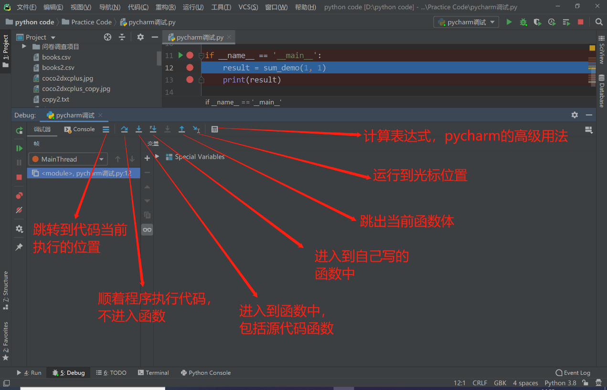Click the red Stop icon in the top toolbar
The height and width of the screenshot is (390, 607).
[x=581, y=22]
